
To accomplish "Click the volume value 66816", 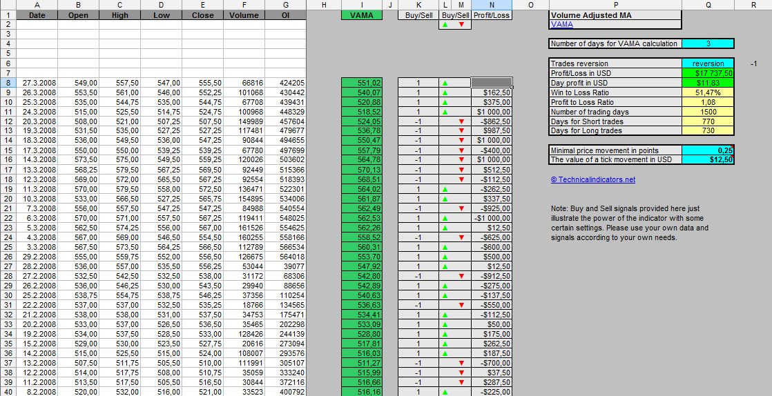I will [x=244, y=83].
